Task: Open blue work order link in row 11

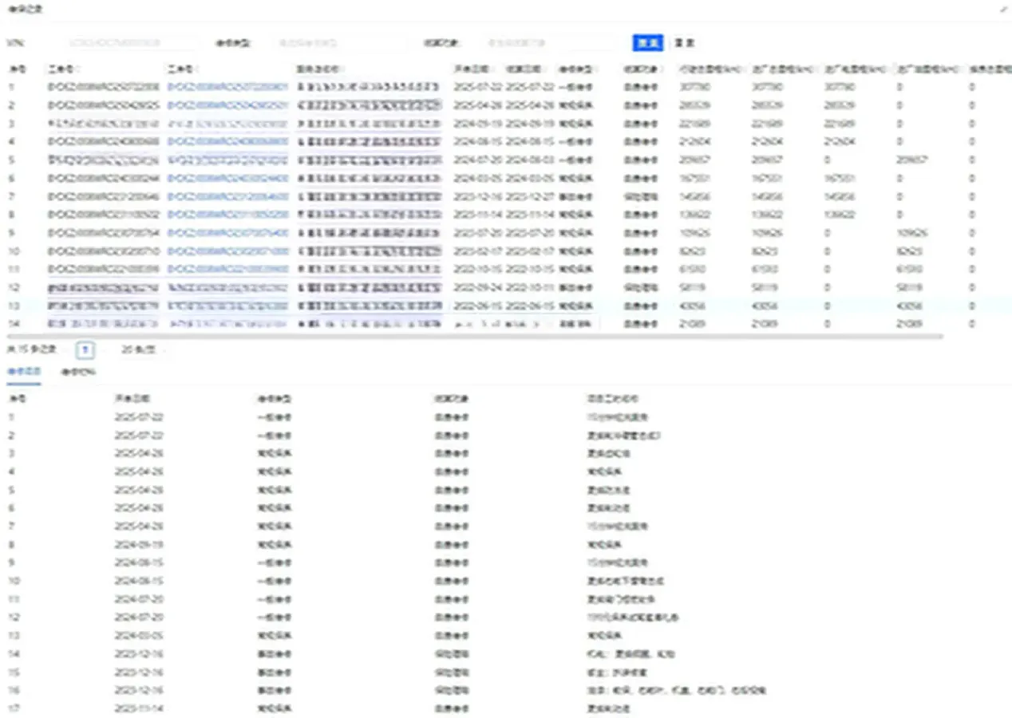Action: pos(227,270)
